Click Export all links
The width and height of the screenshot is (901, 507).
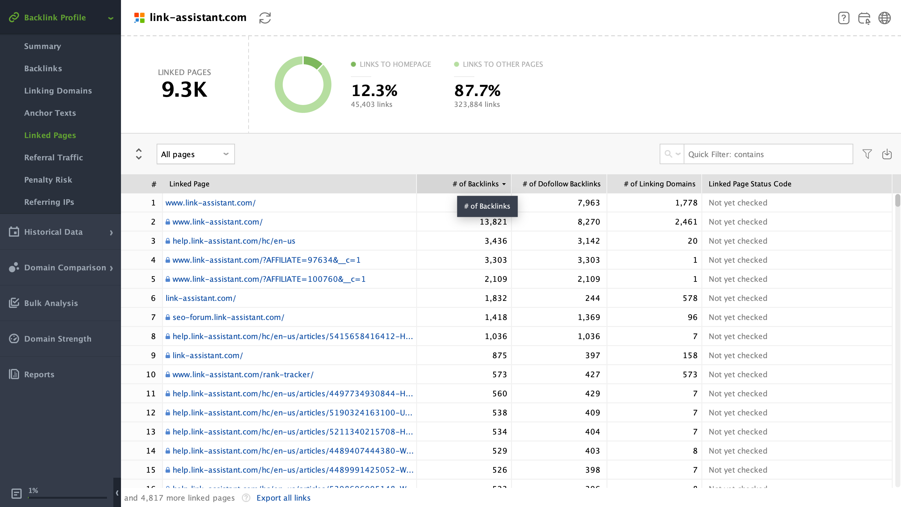click(283, 498)
